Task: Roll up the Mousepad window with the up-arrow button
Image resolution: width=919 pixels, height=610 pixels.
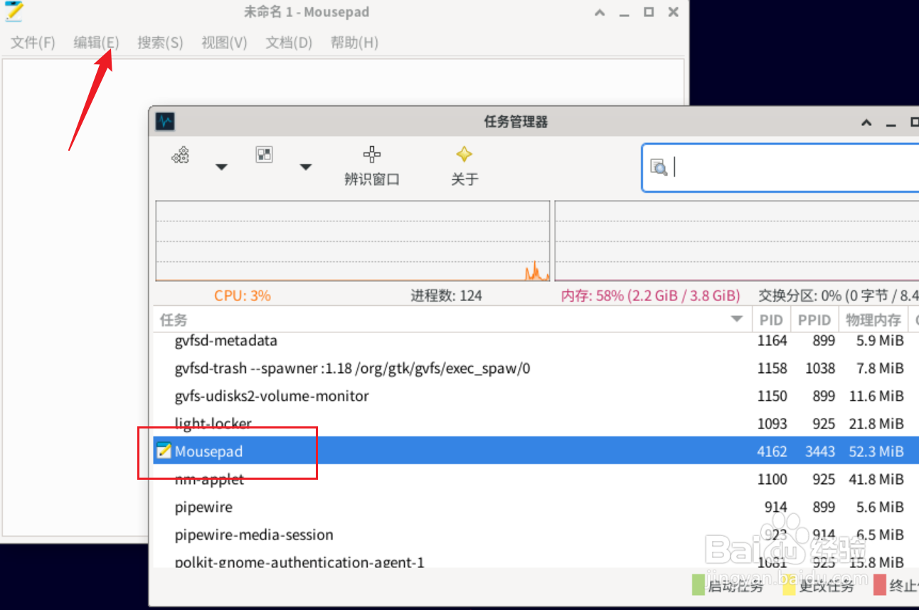Action: click(600, 12)
